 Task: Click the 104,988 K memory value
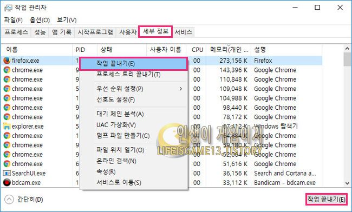234,98
